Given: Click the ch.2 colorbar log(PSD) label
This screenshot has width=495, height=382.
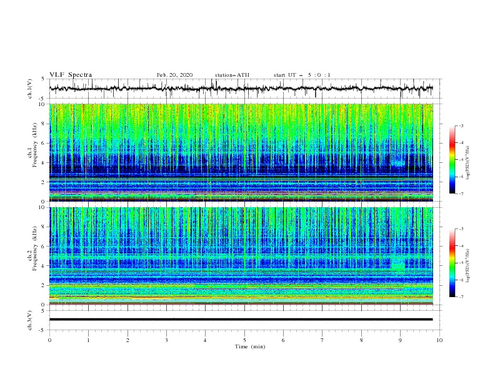Looking at the screenshot, I should click(x=468, y=266).
